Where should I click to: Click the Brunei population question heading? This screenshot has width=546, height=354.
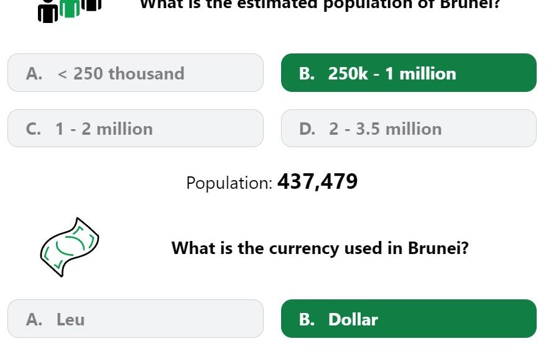click(320, 5)
